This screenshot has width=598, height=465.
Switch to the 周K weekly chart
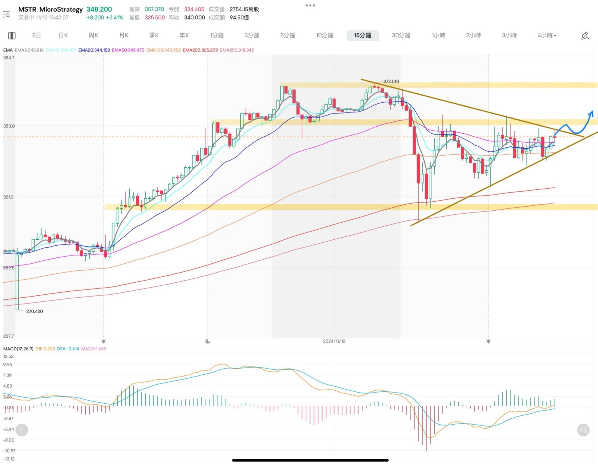click(x=93, y=35)
